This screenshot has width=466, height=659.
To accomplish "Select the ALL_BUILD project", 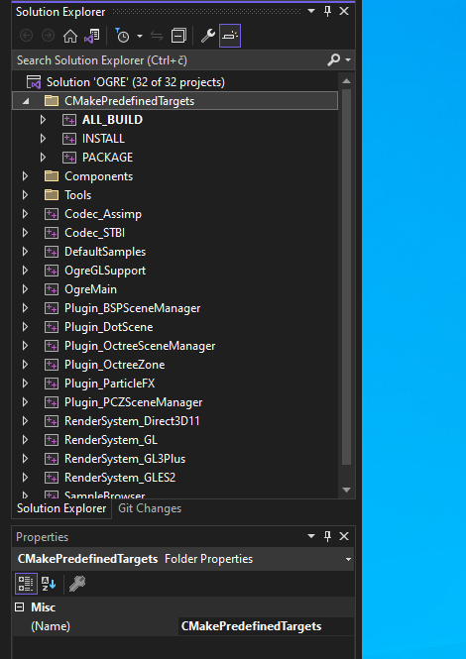I will point(112,120).
